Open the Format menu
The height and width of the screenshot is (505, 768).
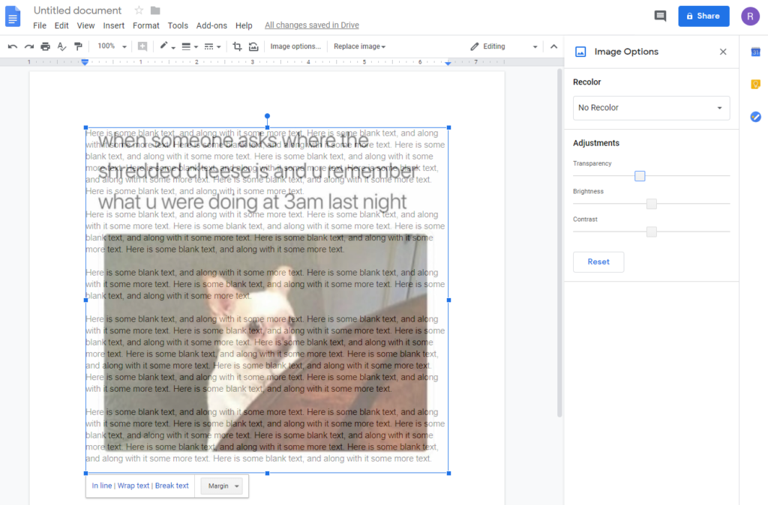point(145,25)
